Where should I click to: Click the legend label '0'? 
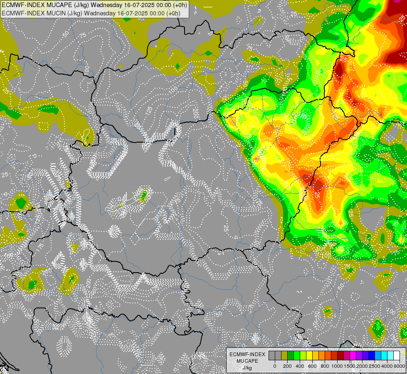point(275,366)
